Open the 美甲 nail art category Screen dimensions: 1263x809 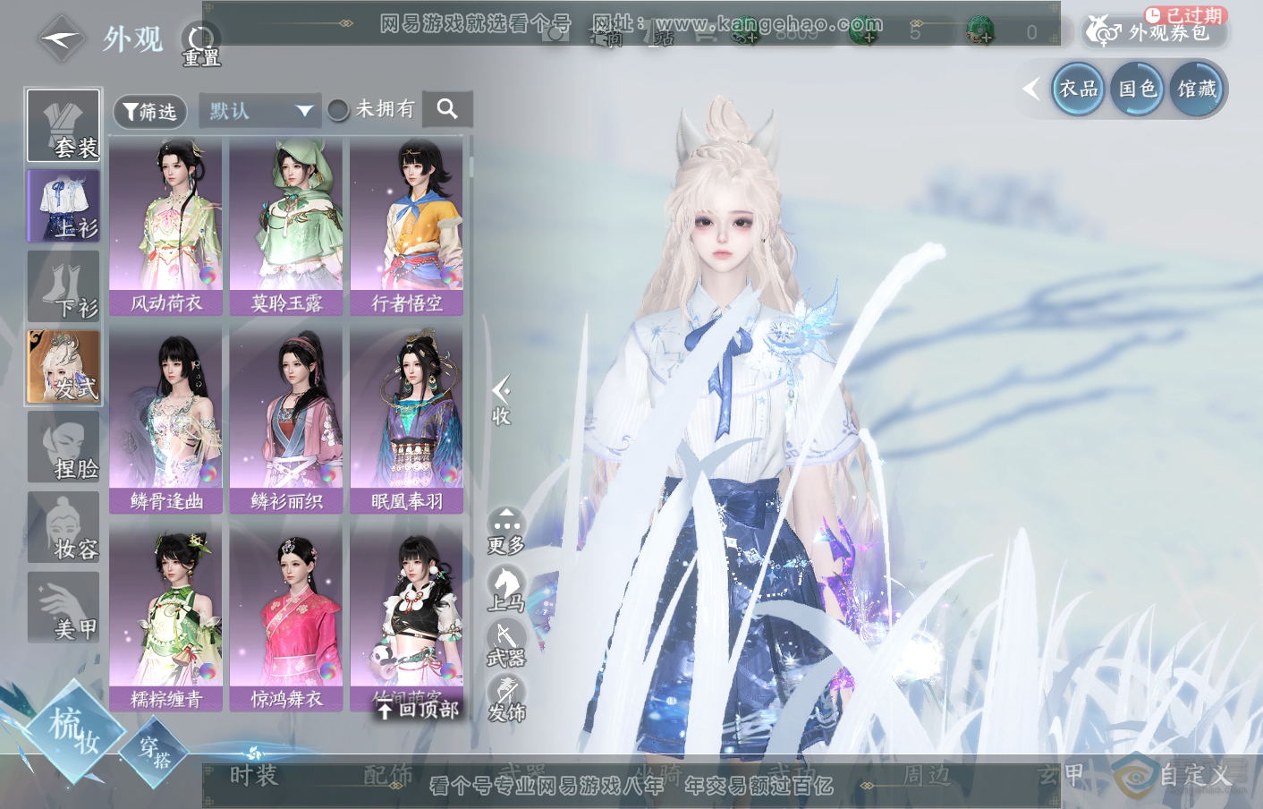(64, 609)
